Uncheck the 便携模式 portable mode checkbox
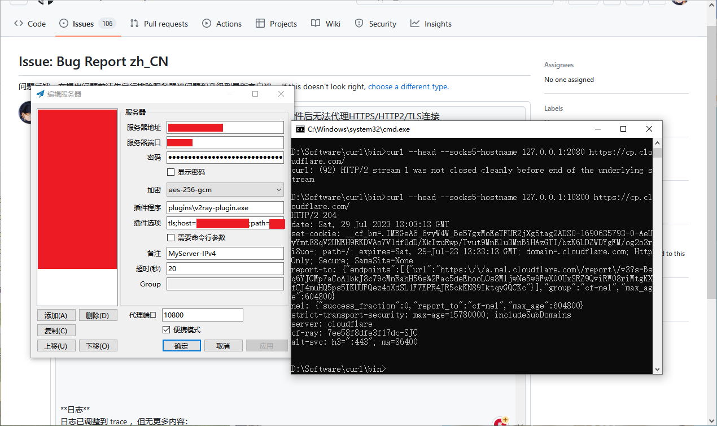This screenshot has height=426, width=717. point(167,331)
